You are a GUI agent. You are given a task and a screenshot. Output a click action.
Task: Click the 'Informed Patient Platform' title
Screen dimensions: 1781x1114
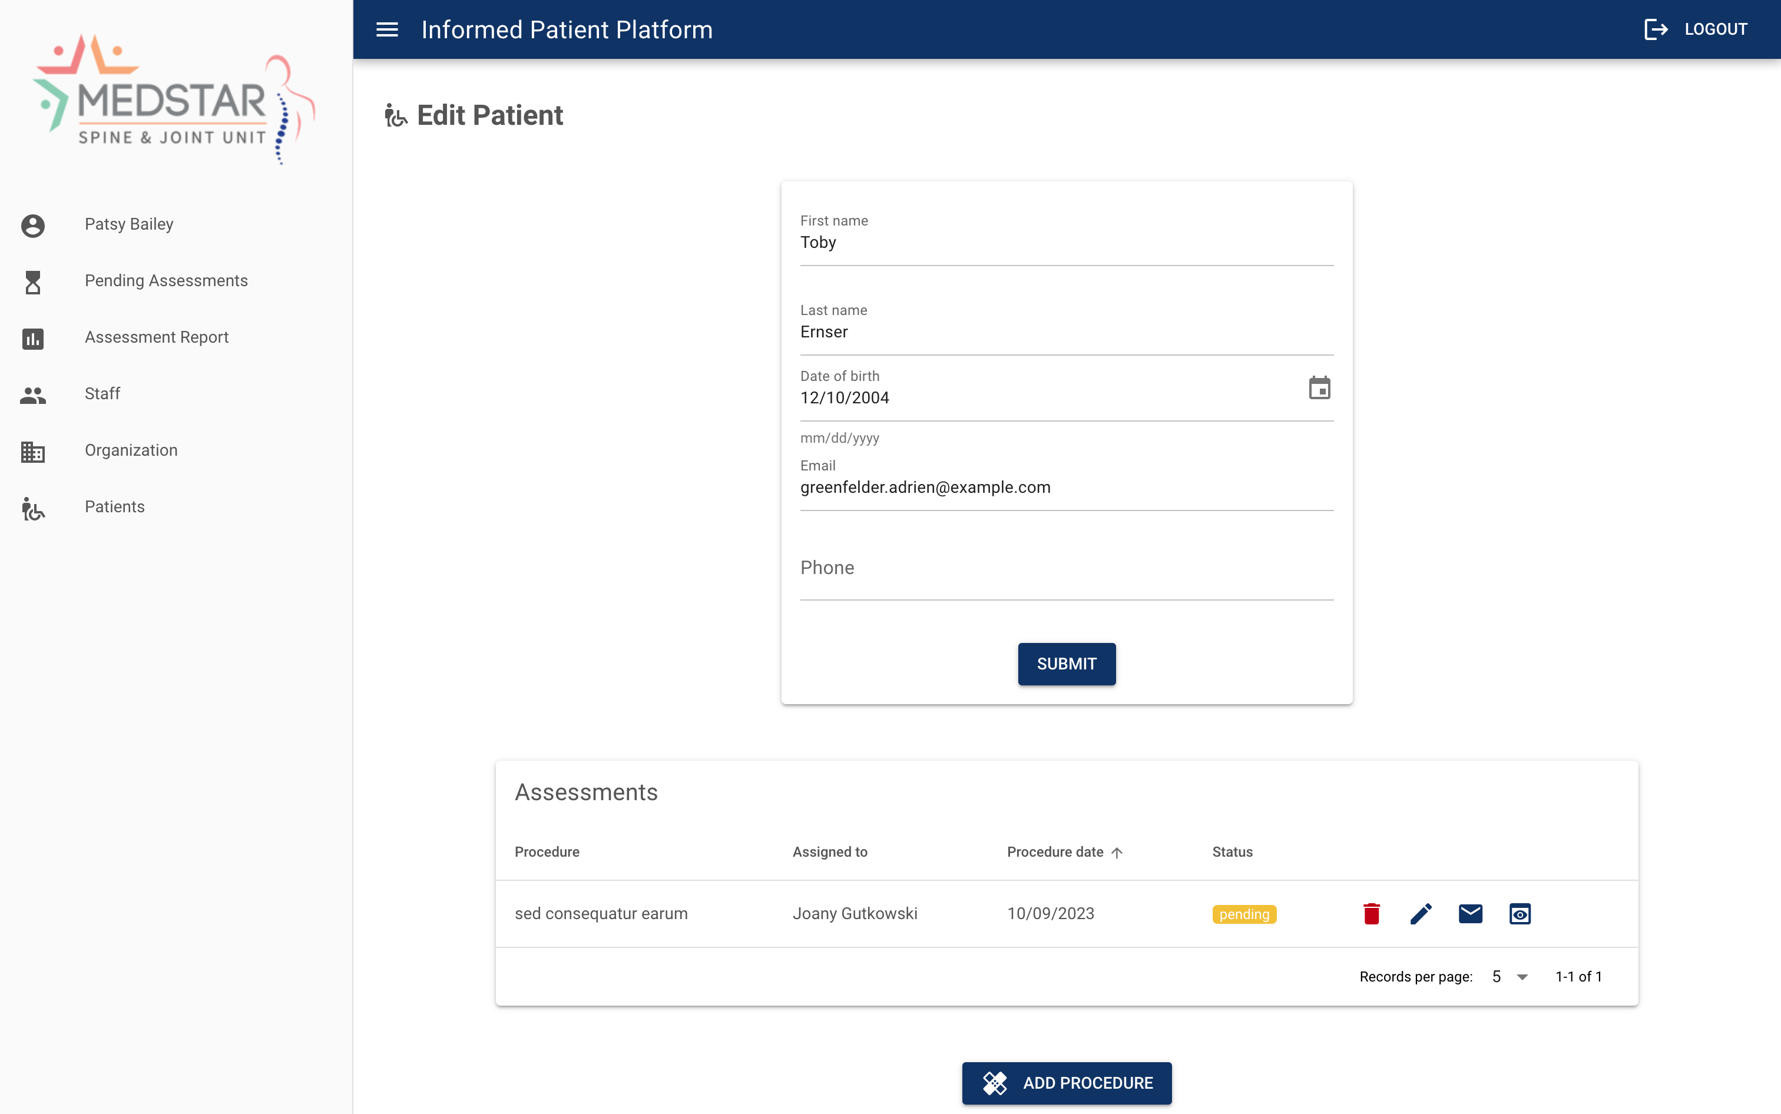tap(567, 29)
